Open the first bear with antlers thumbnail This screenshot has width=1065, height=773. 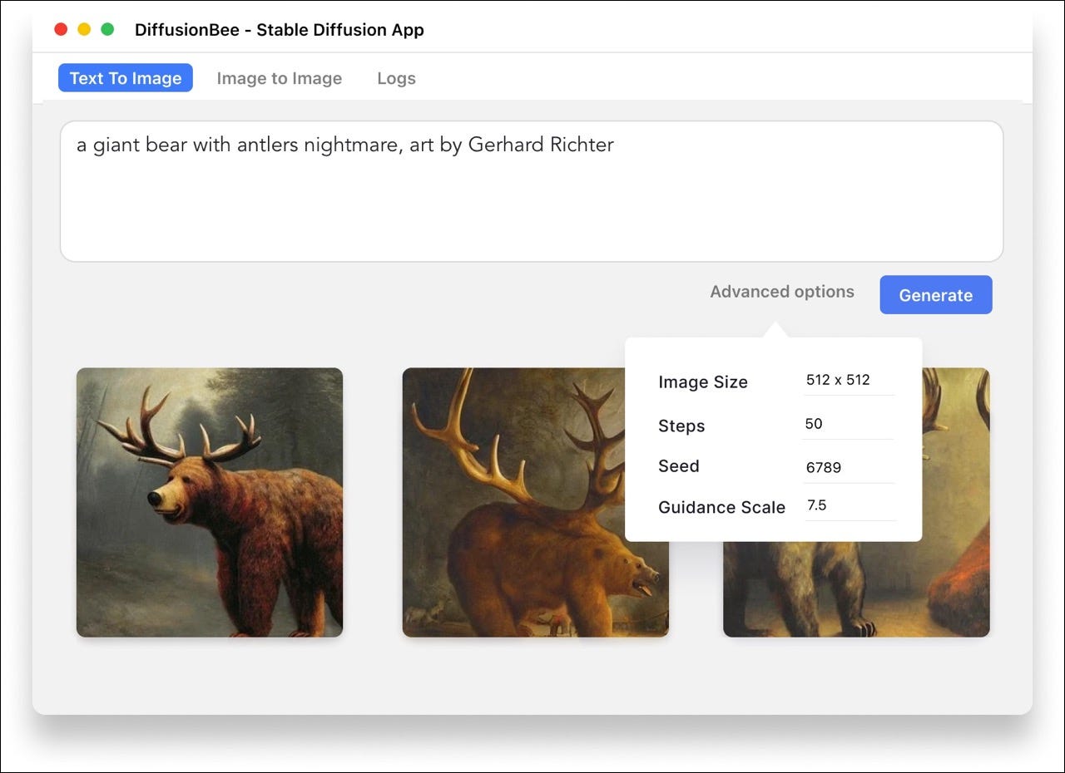[x=210, y=502]
